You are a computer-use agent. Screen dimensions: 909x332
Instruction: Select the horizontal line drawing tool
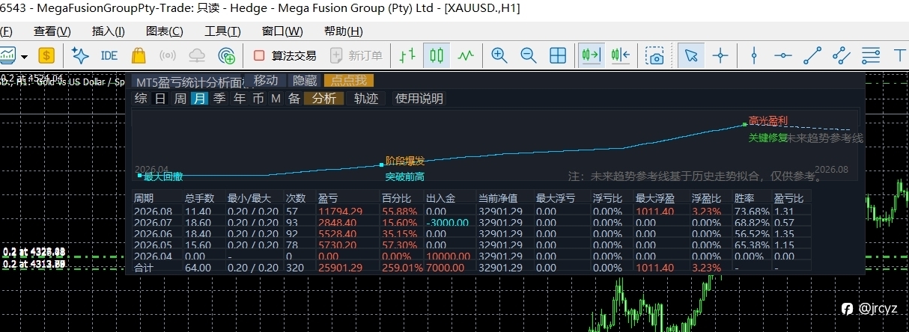click(783, 55)
